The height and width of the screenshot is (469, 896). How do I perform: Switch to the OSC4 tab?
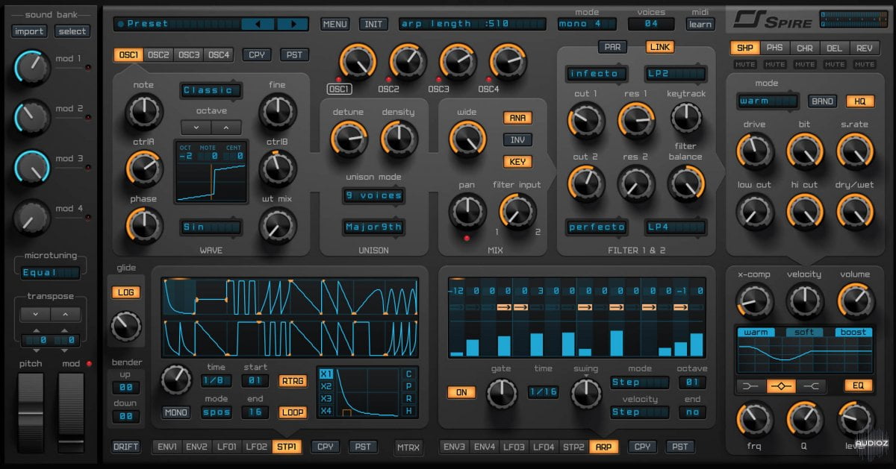(x=219, y=54)
